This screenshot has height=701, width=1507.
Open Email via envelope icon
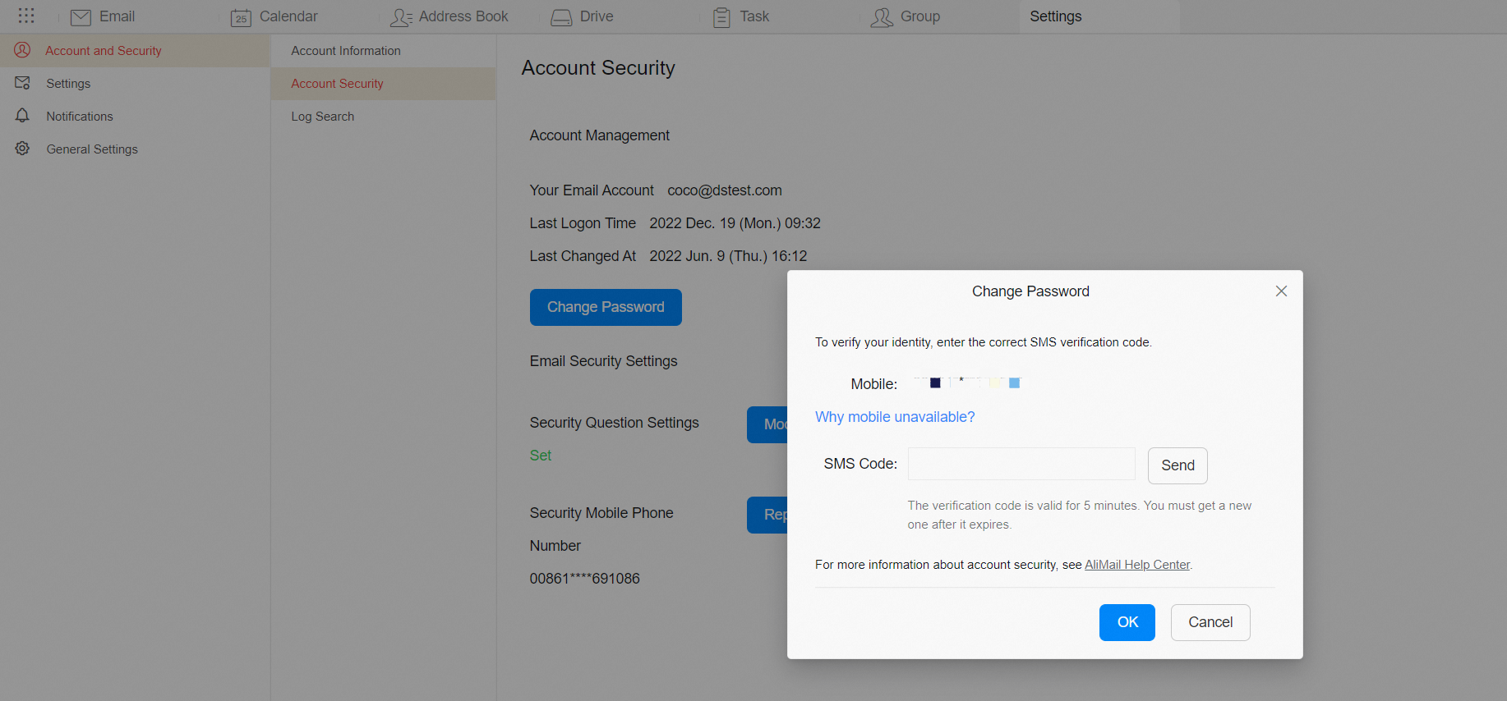click(x=81, y=17)
